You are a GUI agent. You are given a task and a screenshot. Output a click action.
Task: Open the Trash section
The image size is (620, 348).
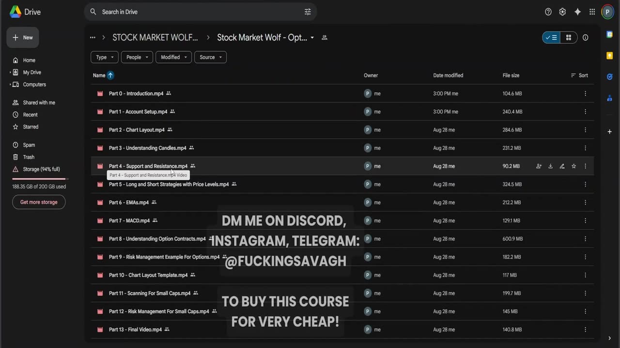point(29,157)
